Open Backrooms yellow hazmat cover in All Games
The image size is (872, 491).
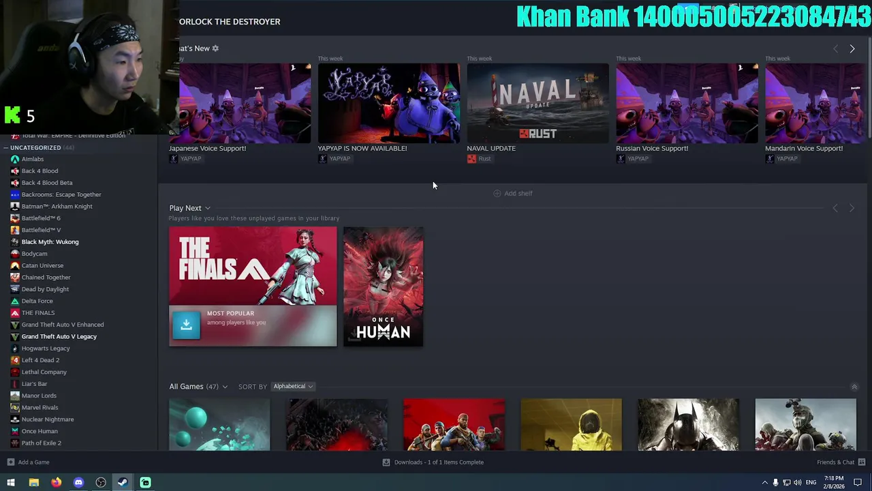[x=571, y=425]
